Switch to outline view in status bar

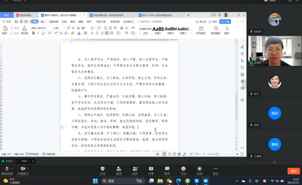click(169, 154)
